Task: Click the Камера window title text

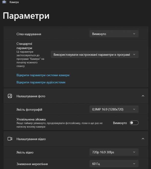Action: [14, 2]
